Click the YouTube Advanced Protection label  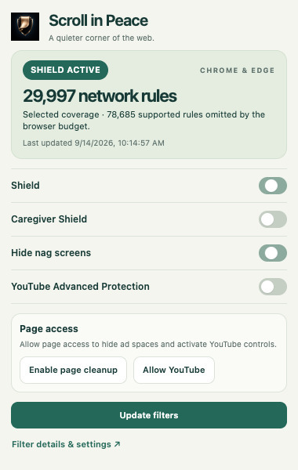pyautogui.click(x=80, y=287)
